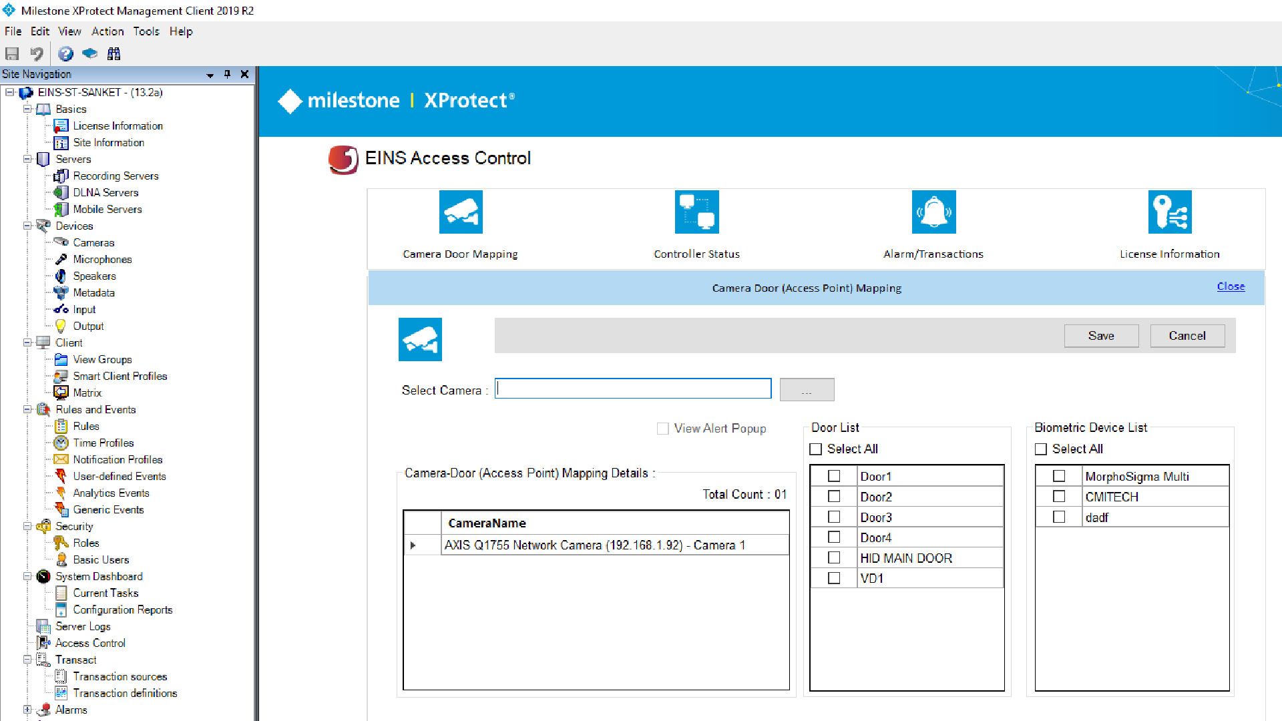1282x721 pixels.
Task: Open Configuration Reports node
Action: tap(123, 610)
